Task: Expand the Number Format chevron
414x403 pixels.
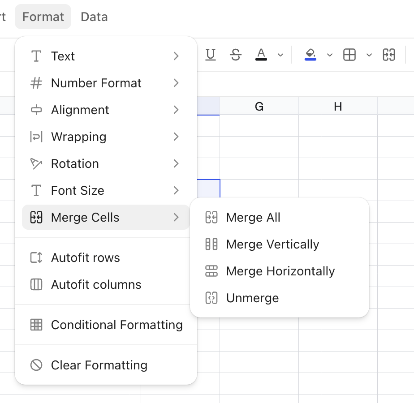Action: pyautogui.click(x=176, y=83)
